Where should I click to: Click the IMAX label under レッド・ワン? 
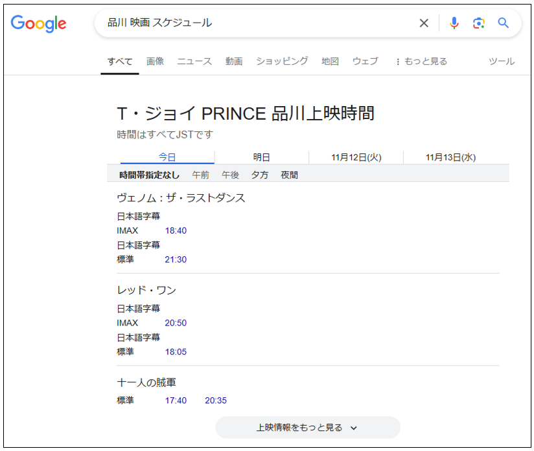(128, 323)
